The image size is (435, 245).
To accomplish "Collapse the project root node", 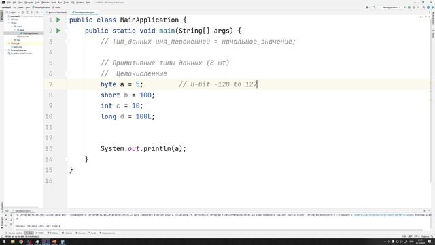I will tap(6, 16).
